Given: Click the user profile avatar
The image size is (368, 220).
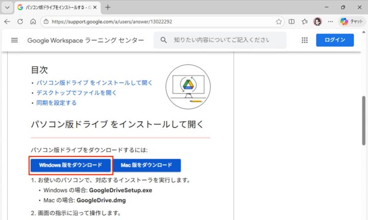Looking at the screenshot, I should pyautogui.click(x=317, y=22).
